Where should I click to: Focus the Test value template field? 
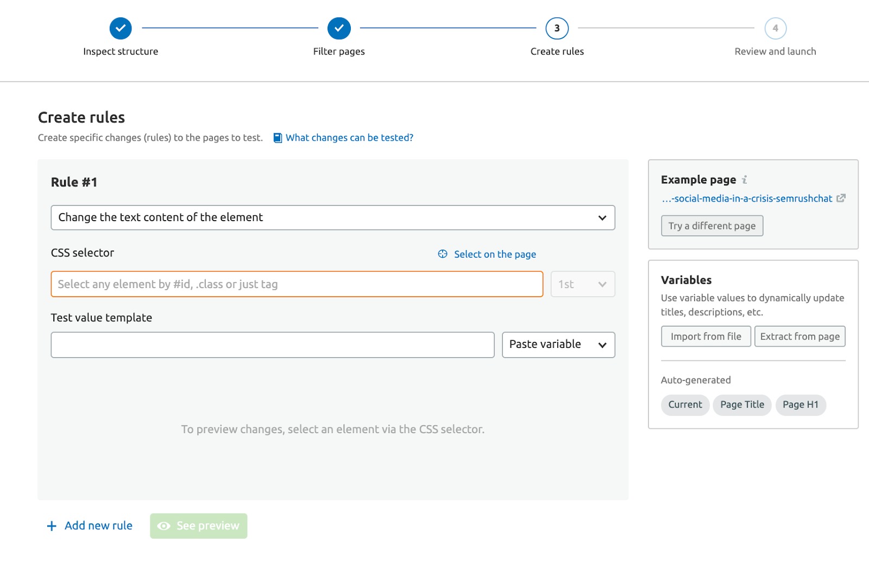coord(273,345)
